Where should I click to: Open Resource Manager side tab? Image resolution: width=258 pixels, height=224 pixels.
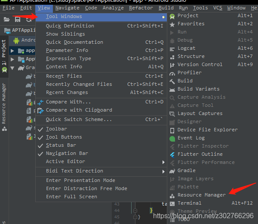4,107
